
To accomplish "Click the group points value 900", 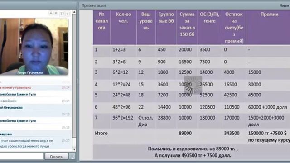I will click(162, 62).
